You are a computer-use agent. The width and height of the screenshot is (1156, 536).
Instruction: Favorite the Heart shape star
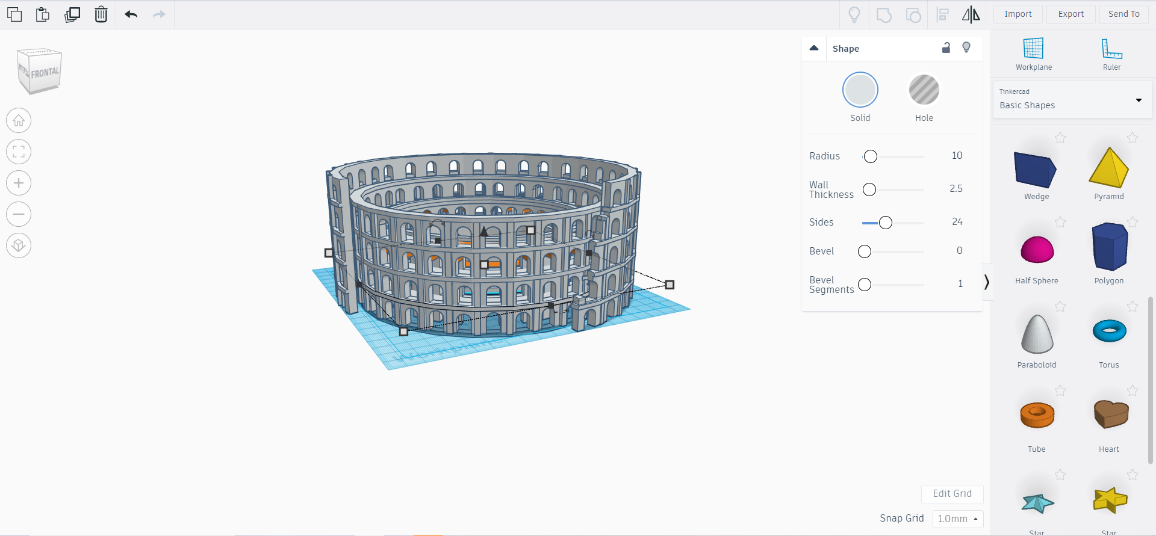[1133, 391]
